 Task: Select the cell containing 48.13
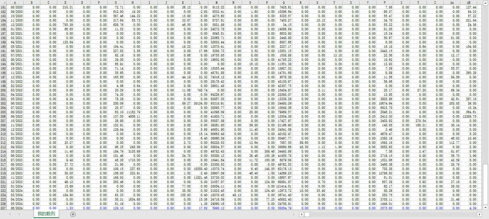tap(234, 195)
